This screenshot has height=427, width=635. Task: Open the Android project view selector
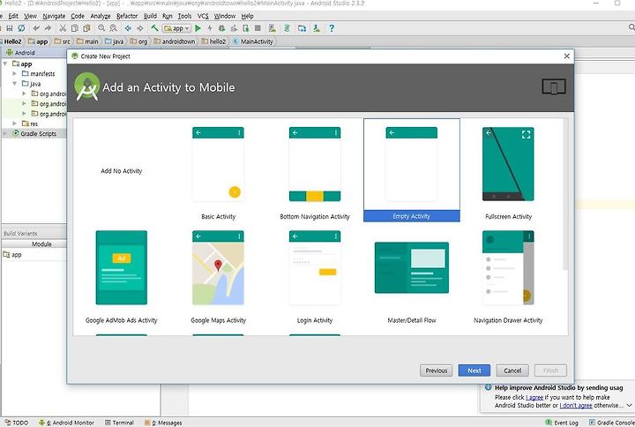(20, 53)
